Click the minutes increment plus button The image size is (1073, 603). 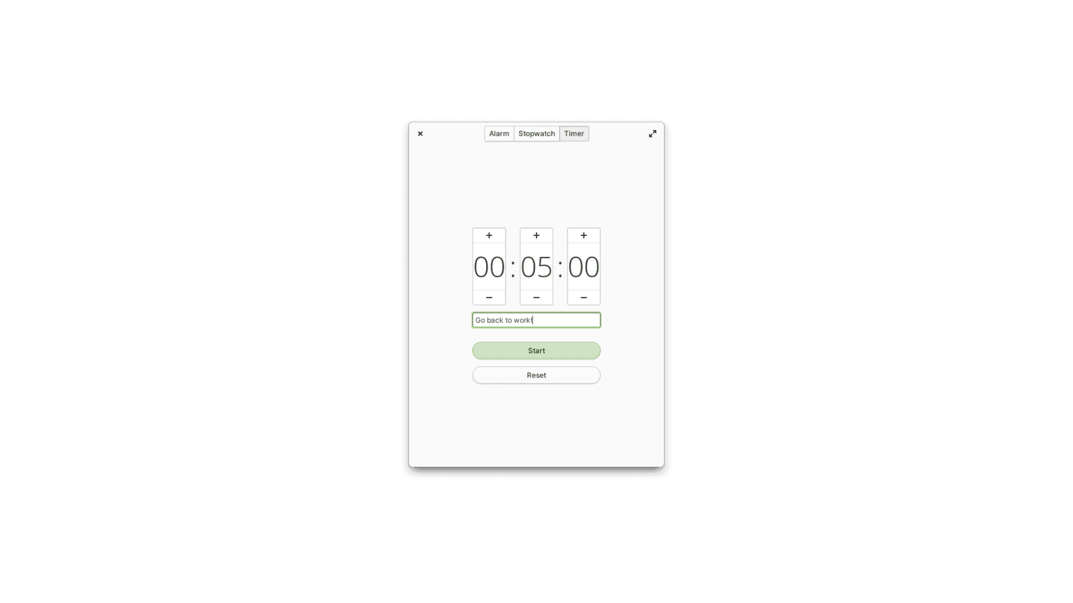click(536, 236)
